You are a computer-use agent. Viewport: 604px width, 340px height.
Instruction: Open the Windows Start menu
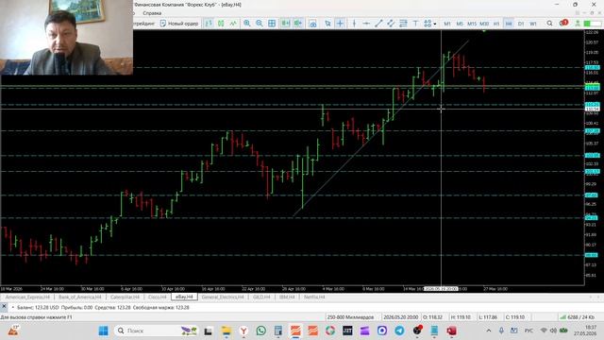coord(103,331)
